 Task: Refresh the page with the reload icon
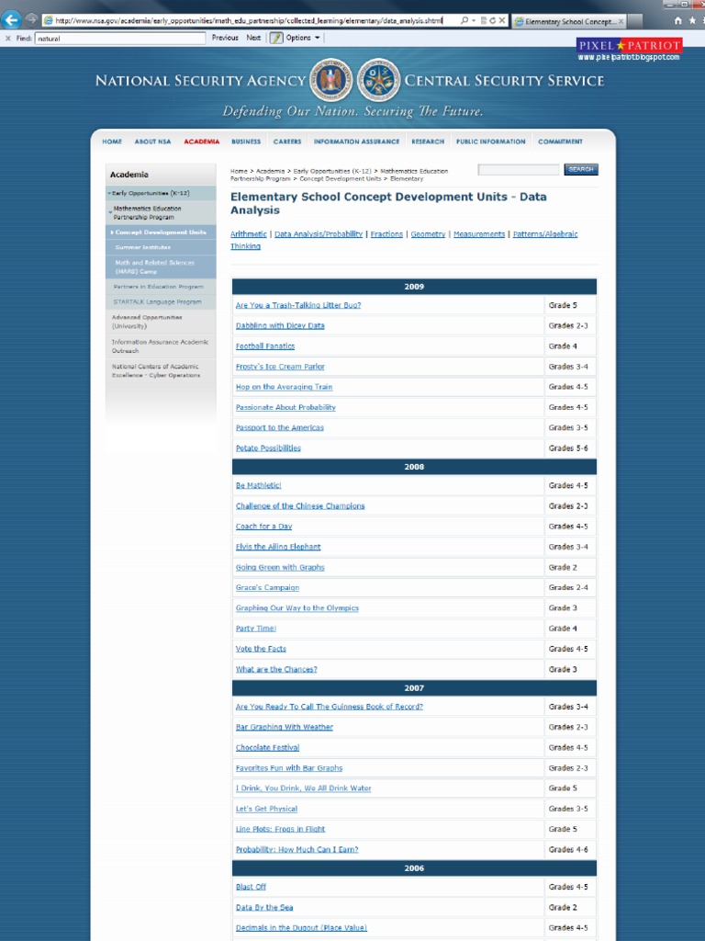pyautogui.click(x=492, y=20)
